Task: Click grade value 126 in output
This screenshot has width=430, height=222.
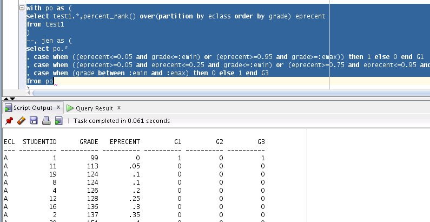Action: point(92,191)
